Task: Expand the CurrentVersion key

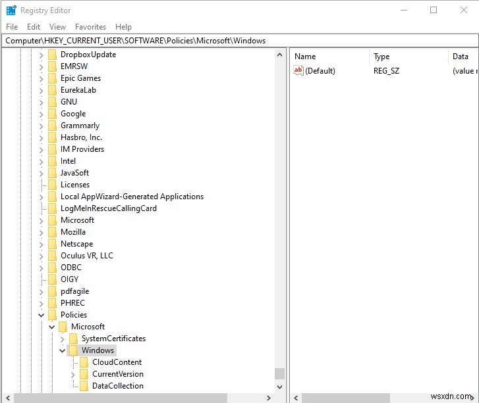Action: click(x=72, y=375)
